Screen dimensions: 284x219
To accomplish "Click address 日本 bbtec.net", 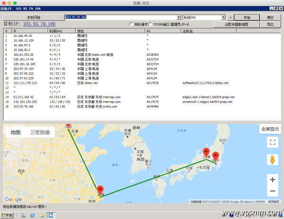I will click(88, 83).
